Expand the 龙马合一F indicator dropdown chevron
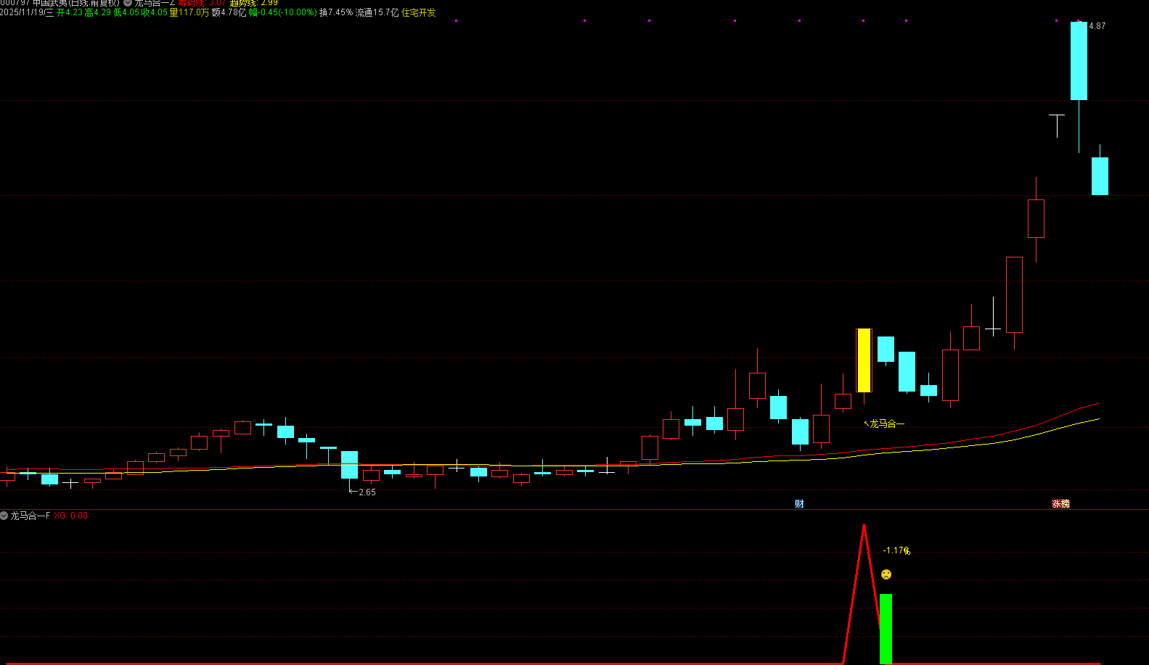The width and height of the screenshot is (1149, 665). coord(4,516)
